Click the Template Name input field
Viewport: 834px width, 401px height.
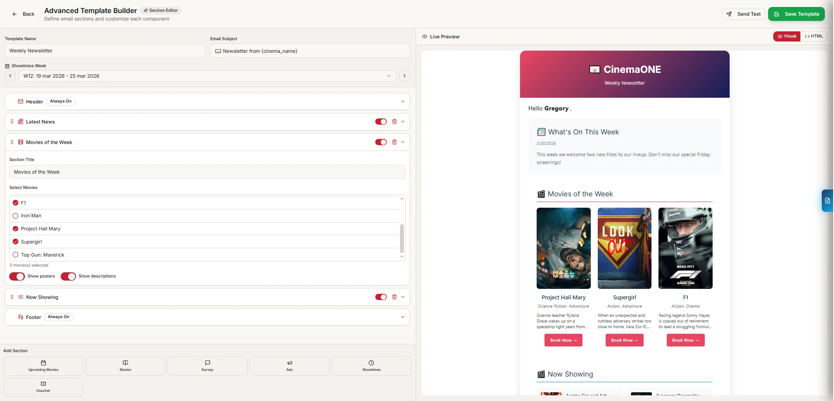(105, 51)
